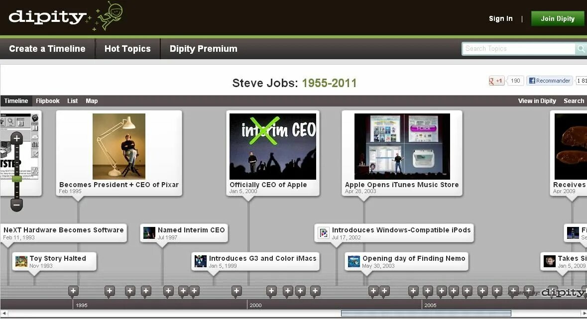Image resolution: width=587 pixels, height=319 pixels.
Task: Click the Finding Nemo event icon
Action: [x=354, y=261]
